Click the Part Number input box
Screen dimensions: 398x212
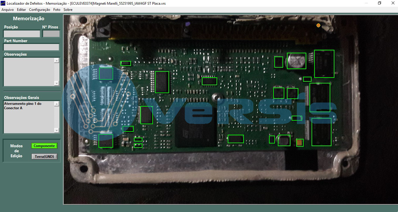[x=31, y=47]
